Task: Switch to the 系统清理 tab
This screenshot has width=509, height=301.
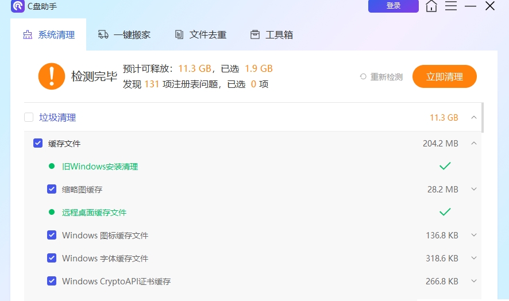Action: pos(48,34)
